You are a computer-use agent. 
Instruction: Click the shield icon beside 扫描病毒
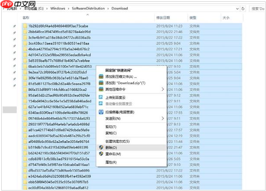click(101, 112)
